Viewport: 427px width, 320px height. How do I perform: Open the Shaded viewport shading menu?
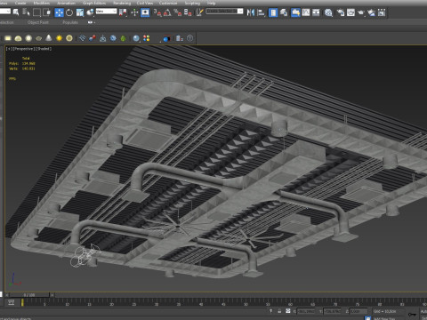point(43,49)
